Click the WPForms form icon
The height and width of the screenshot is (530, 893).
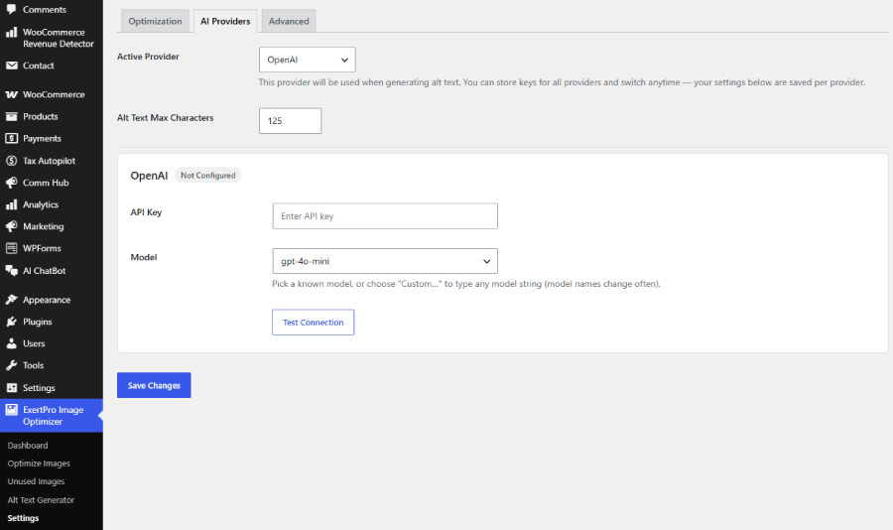pyautogui.click(x=11, y=248)
